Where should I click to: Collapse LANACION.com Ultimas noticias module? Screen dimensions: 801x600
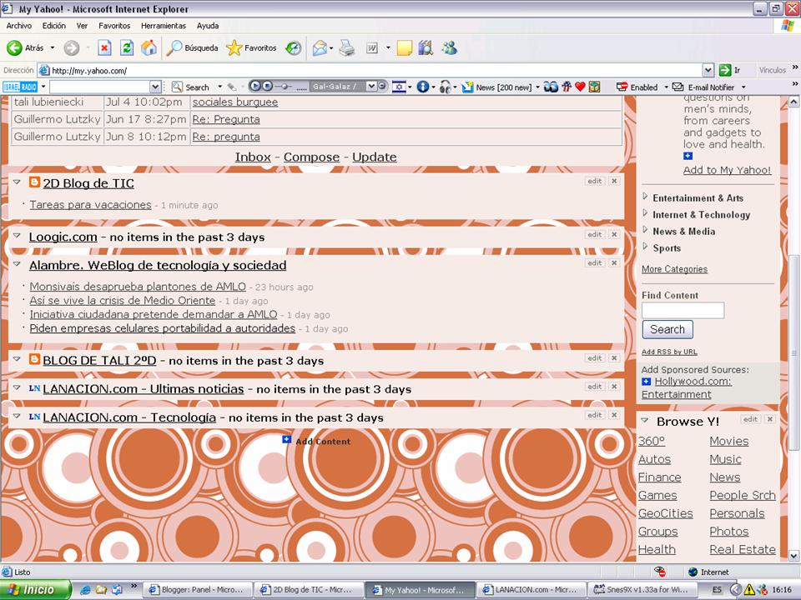coord(17,387)
